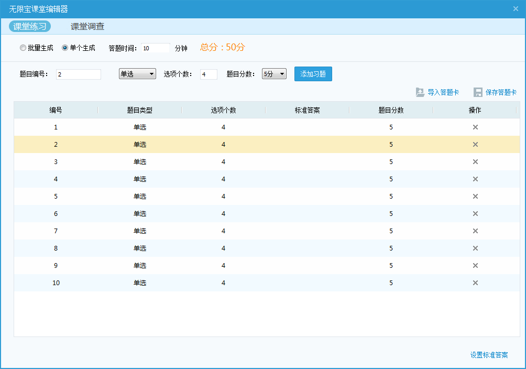The height and width of the screenshot is (369, 526).
Task: Delete question row 1 with X icon
Action: [x=475, y=127]
